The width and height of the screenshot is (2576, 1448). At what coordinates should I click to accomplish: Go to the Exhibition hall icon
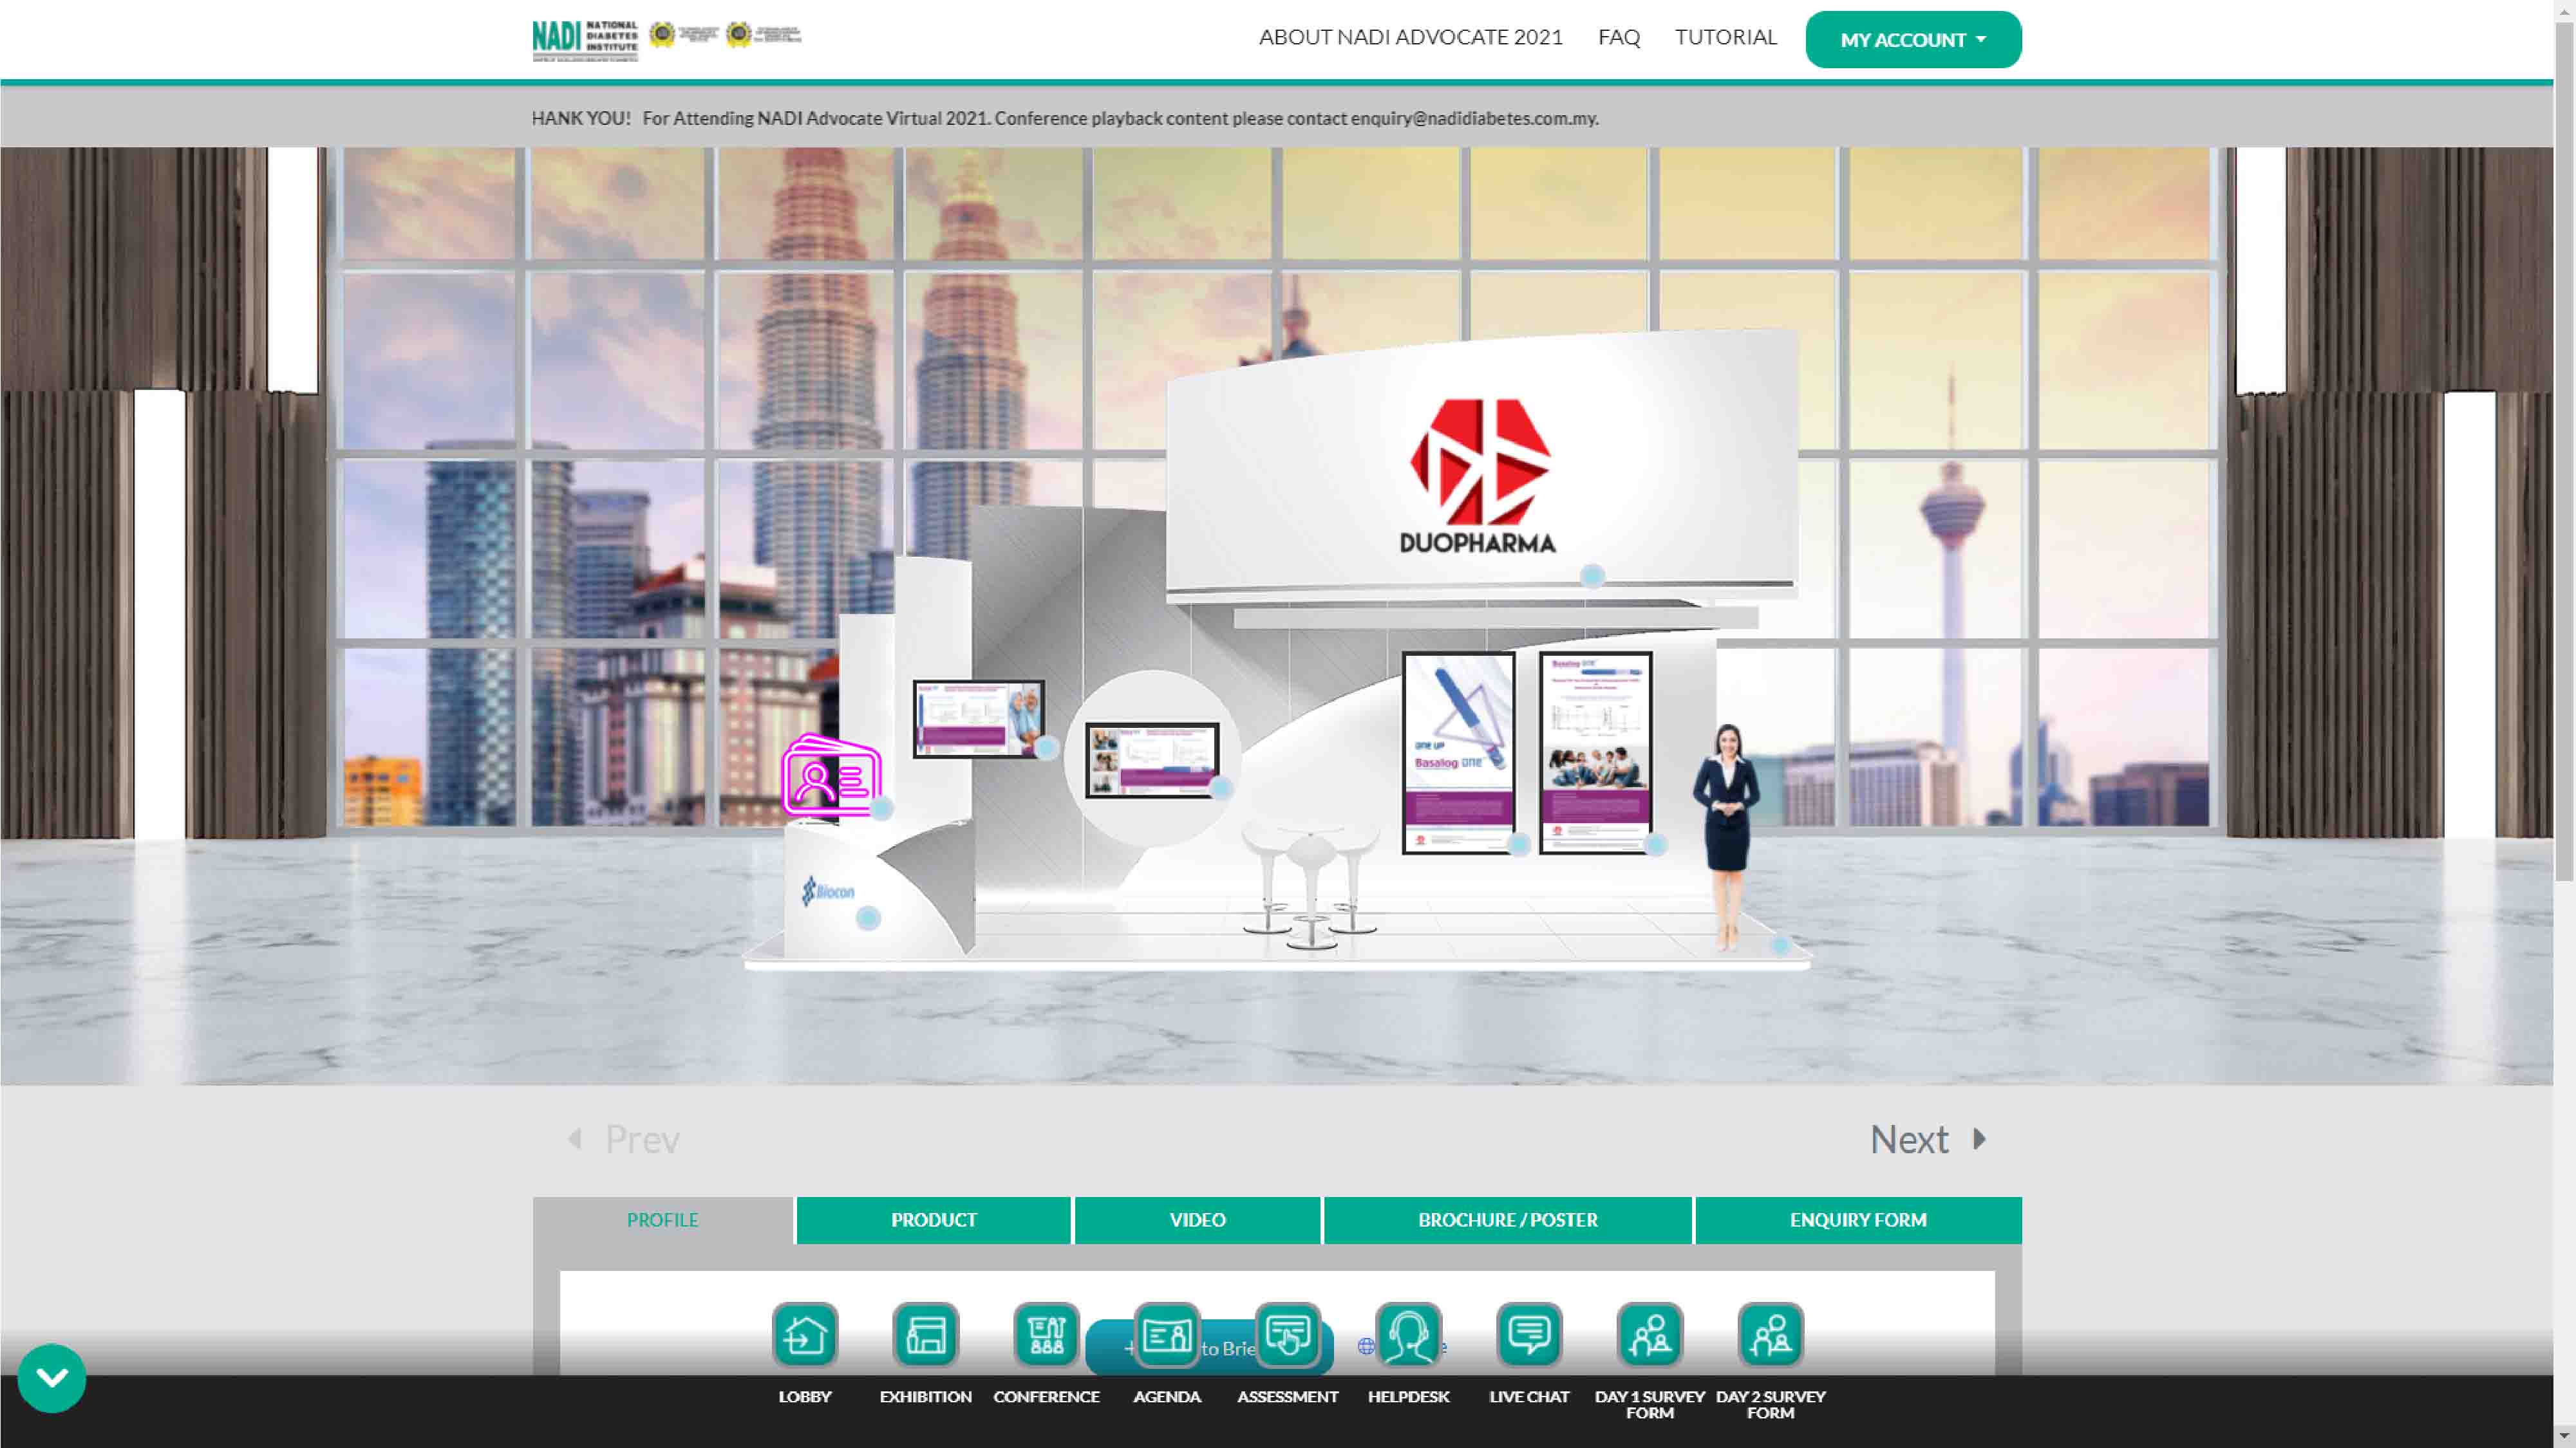(925, 1334)
